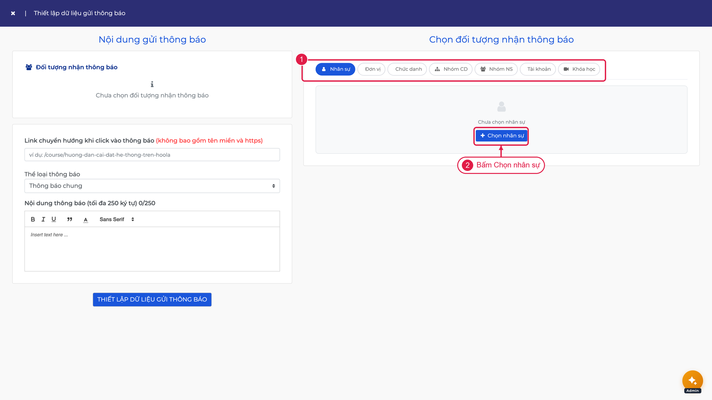Switch to Nhóm CD tab

(x=451, y=69)
